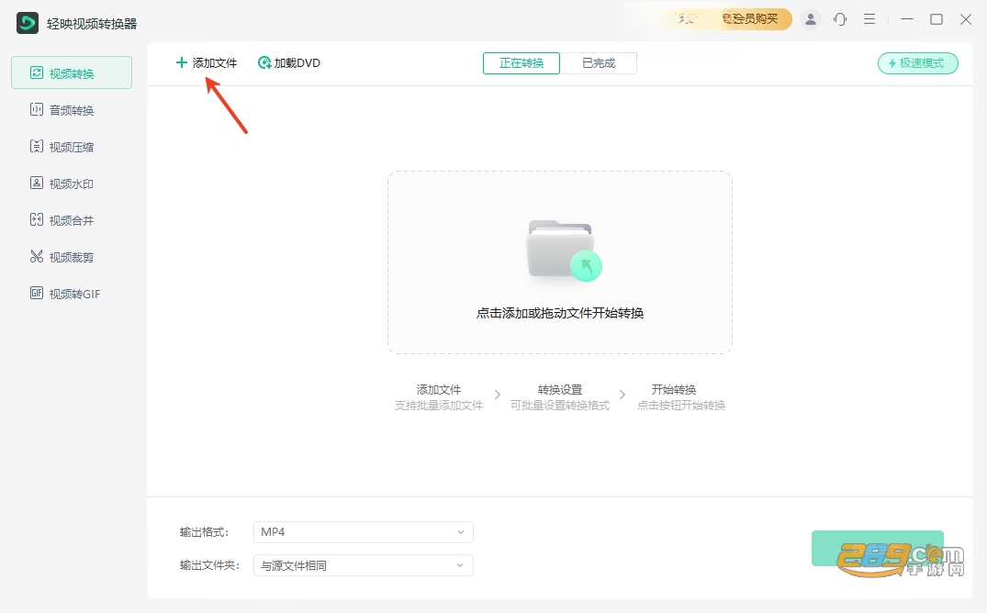Screen dimensions: 987x613
Task: Open the 音频转换 sidebar item
Action: pos(72,110)
